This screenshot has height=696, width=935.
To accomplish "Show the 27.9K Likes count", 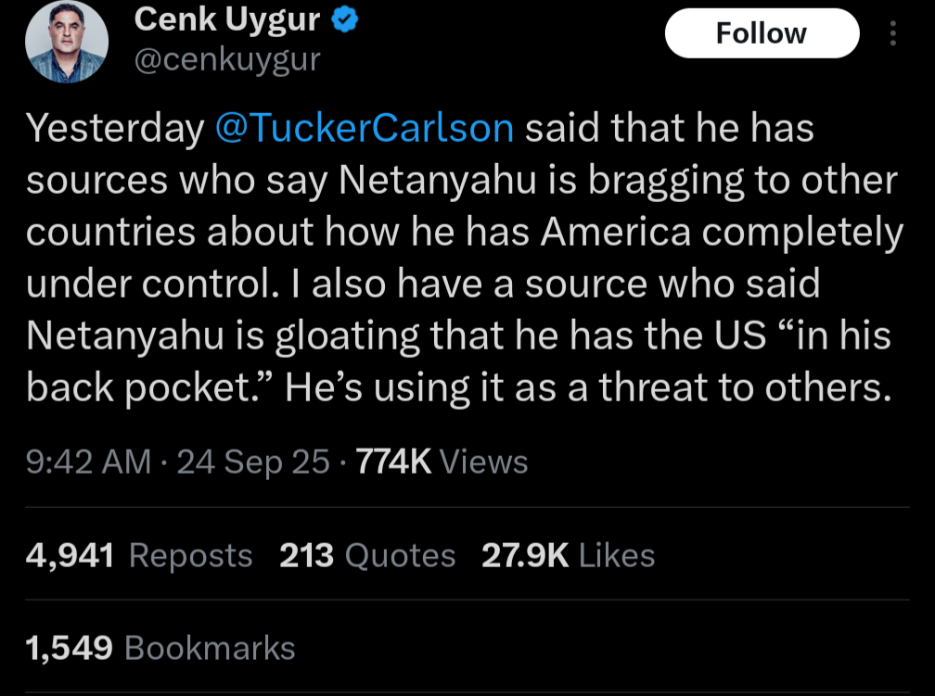I will (569, 555).
